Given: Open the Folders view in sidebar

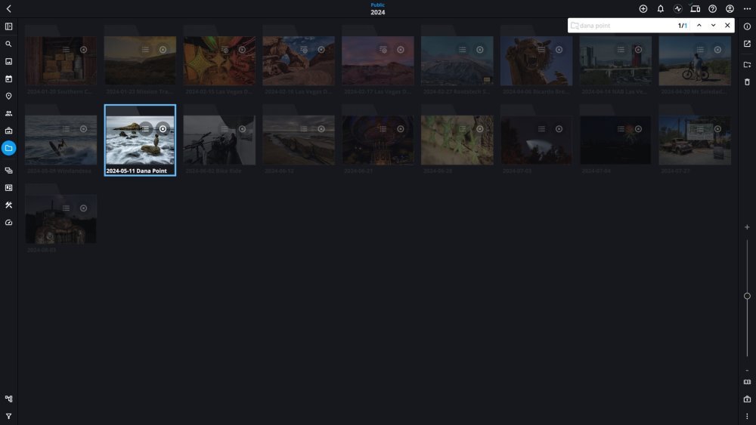Looking at the screenshot, I should 8,148.
